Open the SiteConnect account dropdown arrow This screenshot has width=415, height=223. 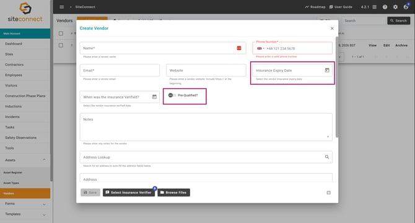pos(71,7)
